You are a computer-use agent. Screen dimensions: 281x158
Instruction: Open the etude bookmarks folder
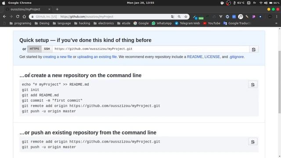click(124, 23)
